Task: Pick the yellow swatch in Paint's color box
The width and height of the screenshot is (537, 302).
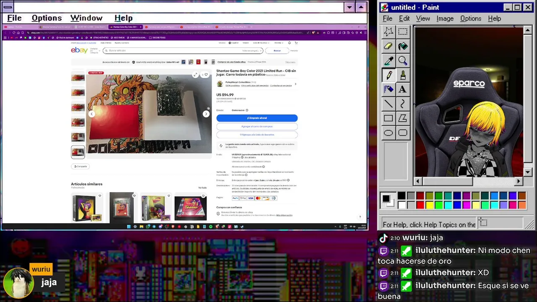Action: (x=430, y=205)
